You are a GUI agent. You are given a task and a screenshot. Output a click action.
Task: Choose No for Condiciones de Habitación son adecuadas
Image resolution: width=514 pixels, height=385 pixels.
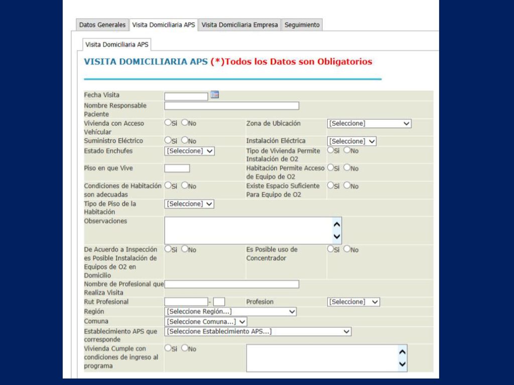[185, 185]
